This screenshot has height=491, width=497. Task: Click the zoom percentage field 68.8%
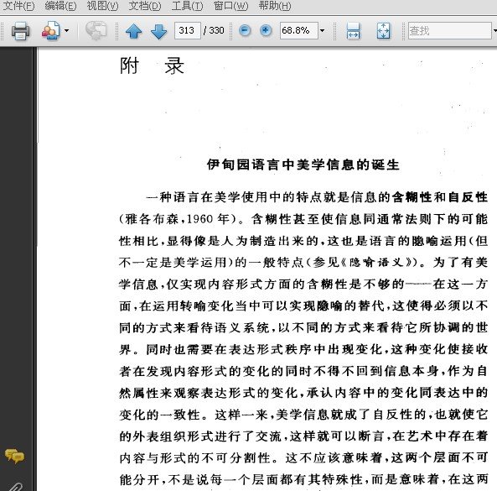[x=299, y=30]
